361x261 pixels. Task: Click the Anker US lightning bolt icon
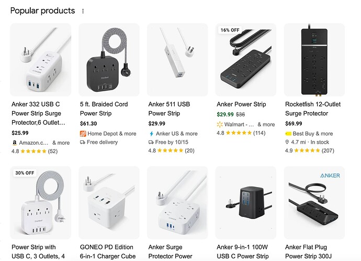tap(151, 134)
